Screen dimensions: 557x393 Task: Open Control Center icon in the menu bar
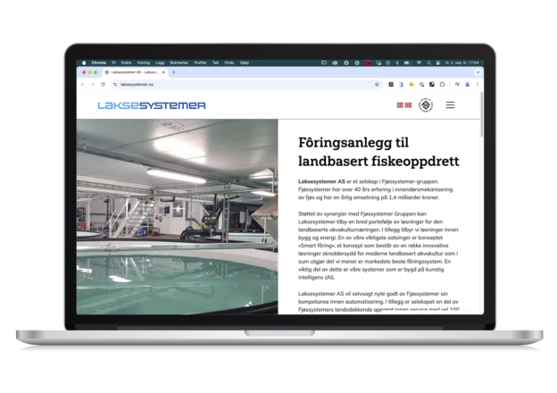pos(438,63)
